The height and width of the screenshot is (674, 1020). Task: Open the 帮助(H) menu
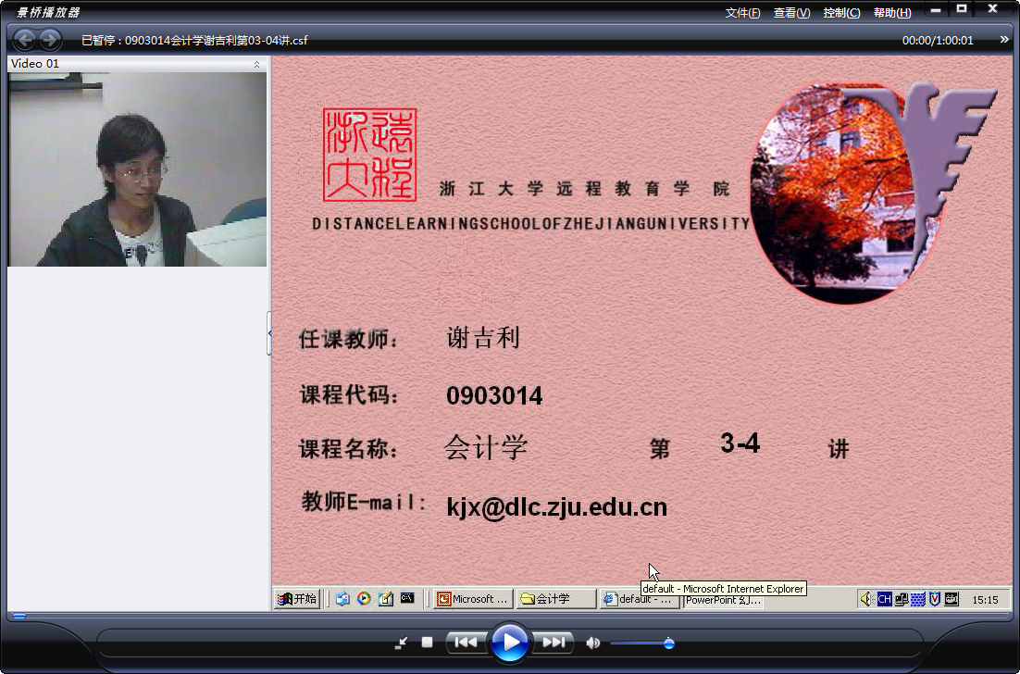(x=892, y=13)
